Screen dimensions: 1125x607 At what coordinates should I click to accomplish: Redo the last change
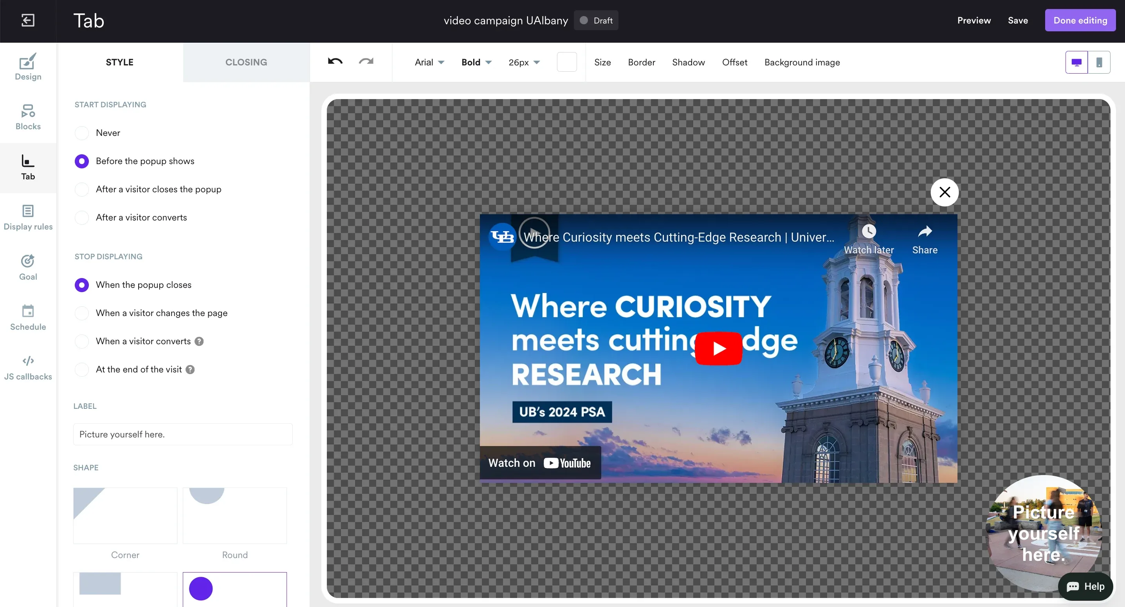tap(366, 61)
